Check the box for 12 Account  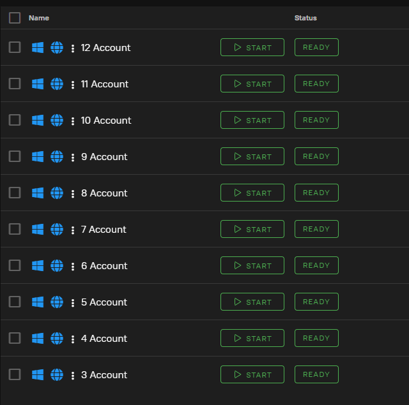click(x=15, y=47)
